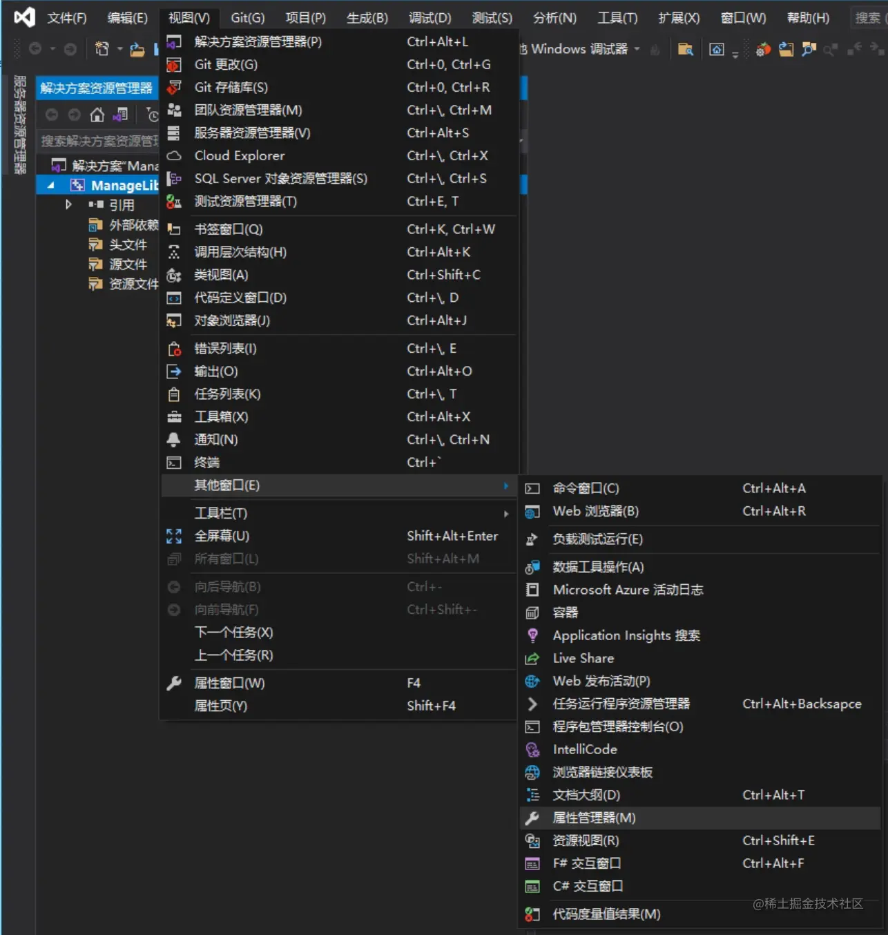The width and height of the screenshot is (888, 935).
Task: Collapse the ManageLib project node arrow
Action: click(51, 185)
